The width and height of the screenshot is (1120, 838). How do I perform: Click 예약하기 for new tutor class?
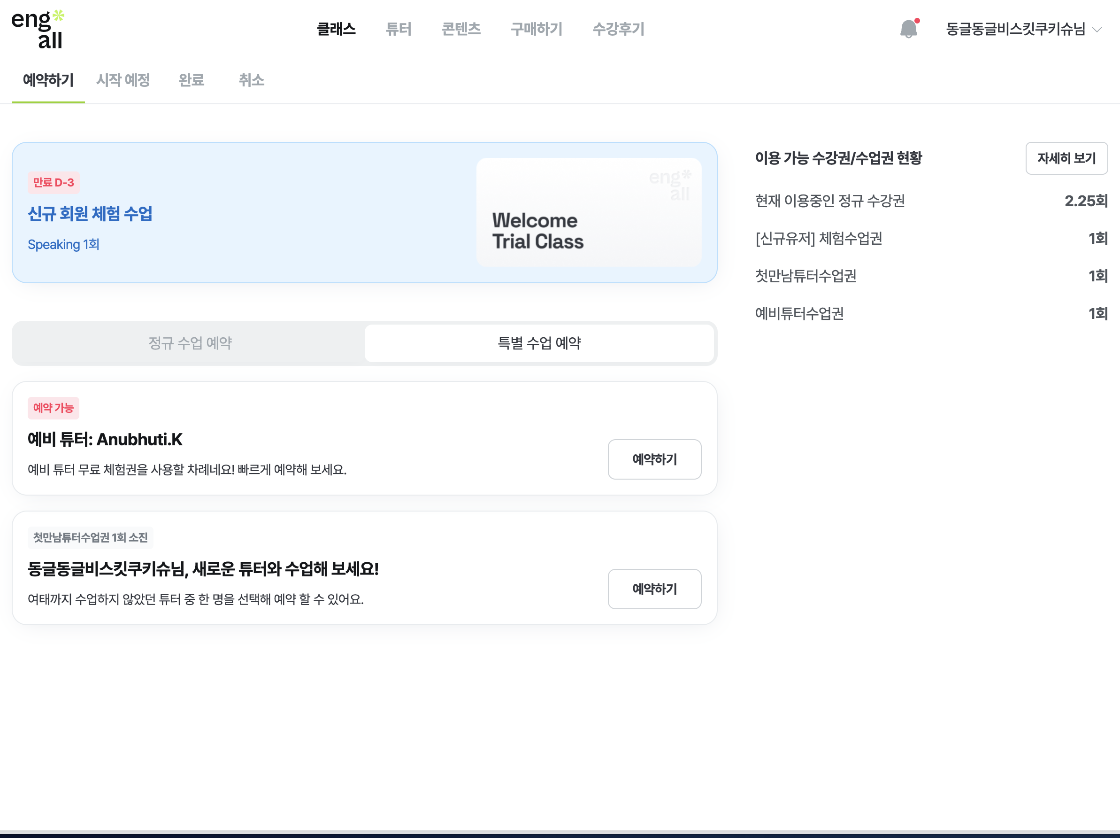(x=654, y=589)
